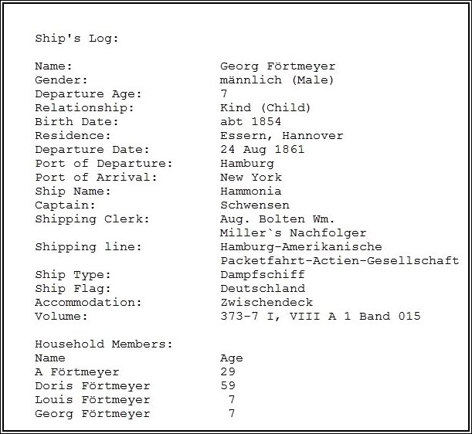Click household member Louis Förtmeyer
This screenshot has height=434, width=472.
tap(92, 400)
